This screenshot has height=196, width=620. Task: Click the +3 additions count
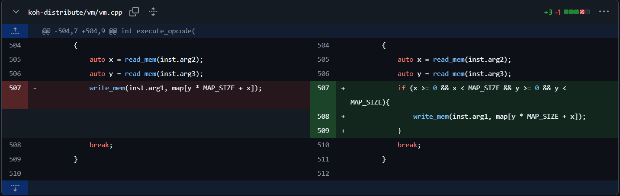[548, 12]
